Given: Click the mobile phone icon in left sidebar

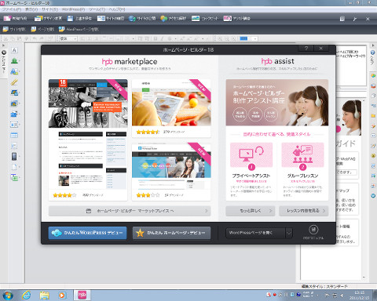Looking at the screenshot, I should coord(14,156).
